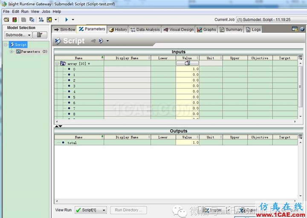Click the Inputs Value column header
This screenshot has height=218, width=307.
[x=187, y=58]
